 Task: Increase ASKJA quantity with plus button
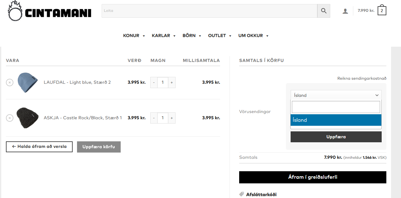pyautogui.click(x=172, y=118)
